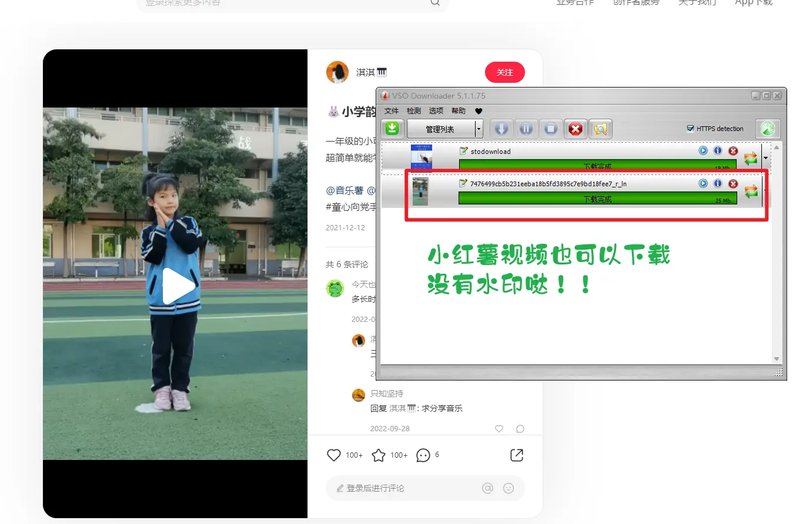Follow the author with the red 关注 button

(x=505, y=72)
